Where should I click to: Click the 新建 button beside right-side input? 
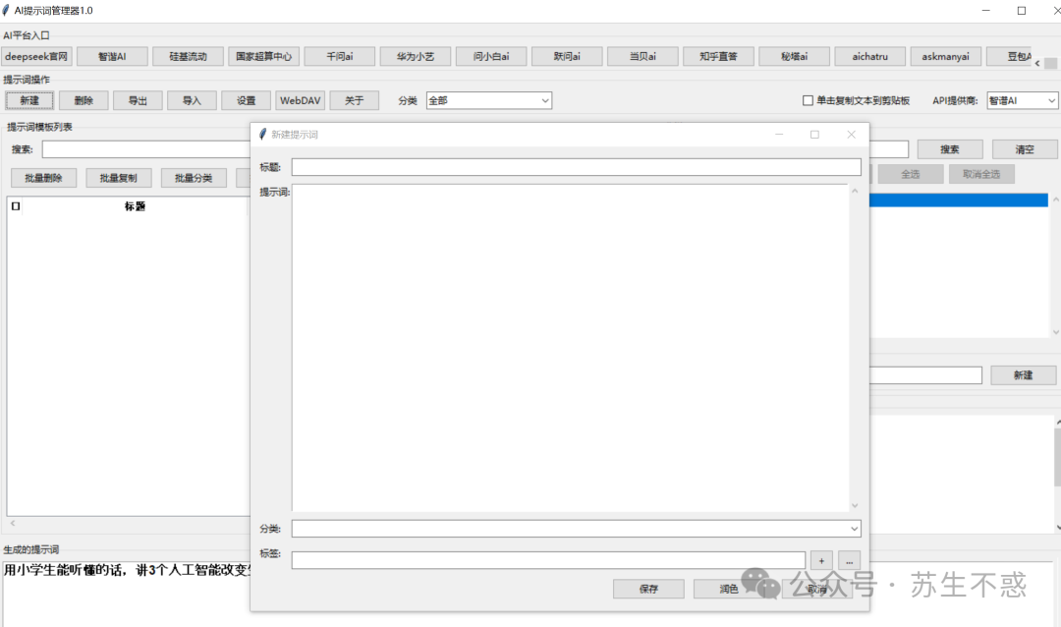[1023, 375]
